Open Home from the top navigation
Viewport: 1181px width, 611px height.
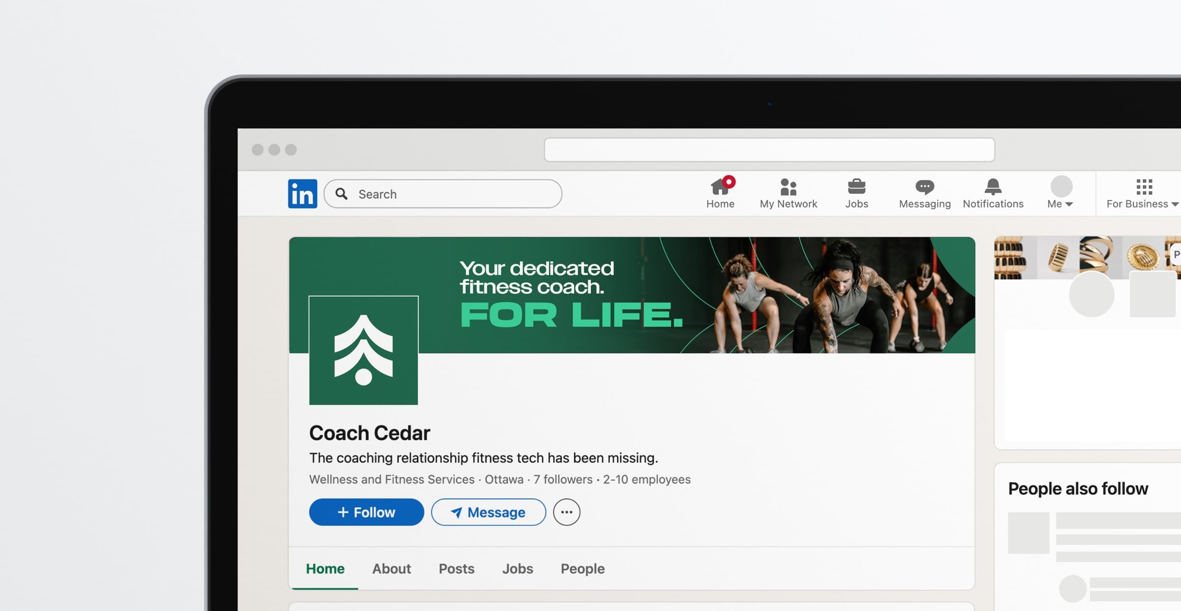coord(720,193)
